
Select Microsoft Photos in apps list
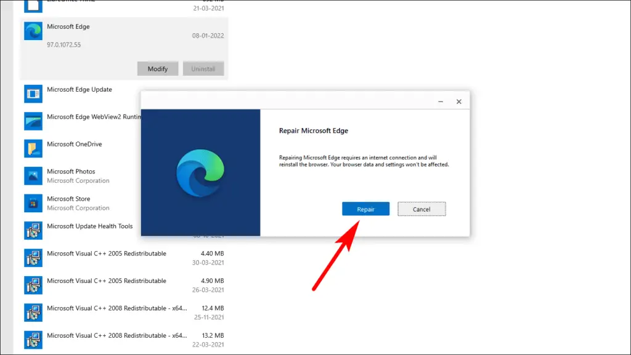point(71,172)
